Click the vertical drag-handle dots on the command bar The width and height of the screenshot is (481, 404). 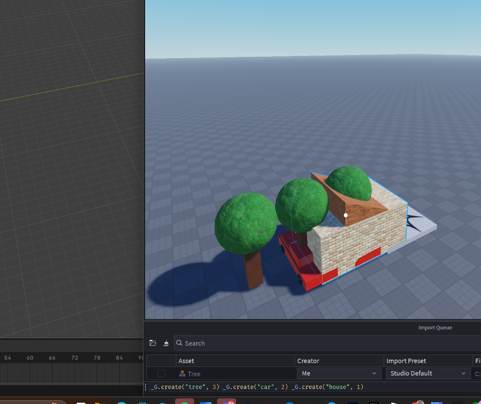click(x=146, y=387)
